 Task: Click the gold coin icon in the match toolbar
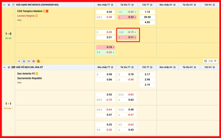click(x=38, y=61)
